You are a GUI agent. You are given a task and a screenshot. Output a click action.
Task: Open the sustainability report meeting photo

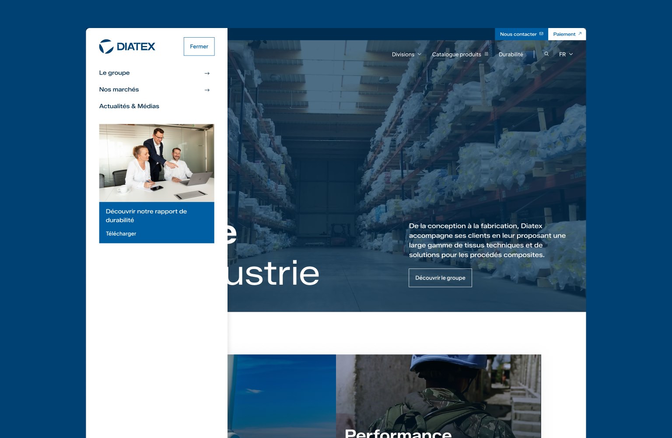(x=157, y=163)
